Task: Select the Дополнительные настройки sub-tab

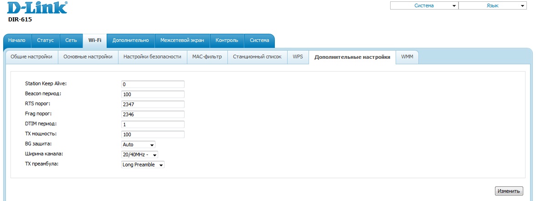Action: coord(352,57)
